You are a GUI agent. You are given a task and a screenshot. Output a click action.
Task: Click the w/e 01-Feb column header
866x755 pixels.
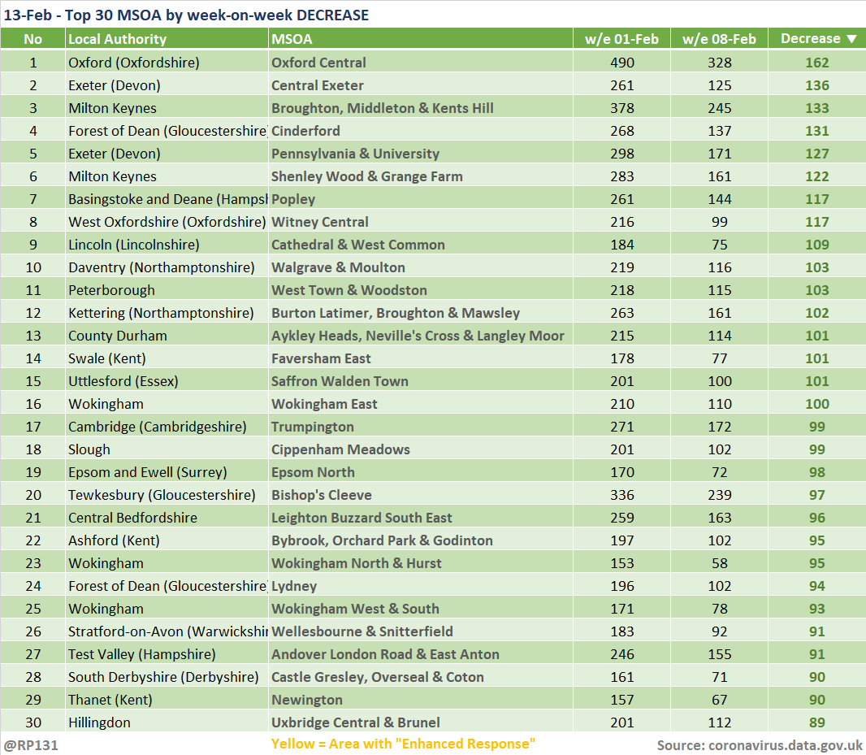[x=622, y=39]
